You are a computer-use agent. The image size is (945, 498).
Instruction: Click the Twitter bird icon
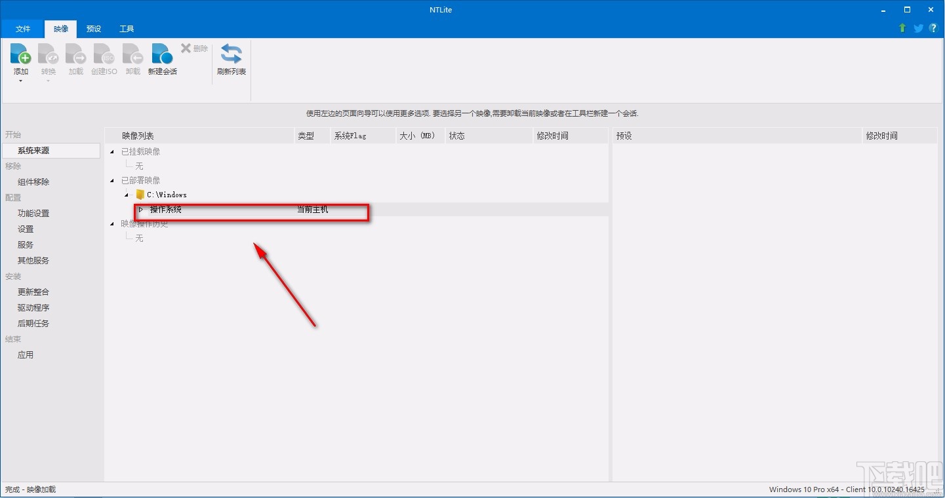coord(917,28)
